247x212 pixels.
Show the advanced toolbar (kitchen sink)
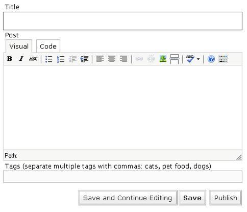tap(223, 59)
